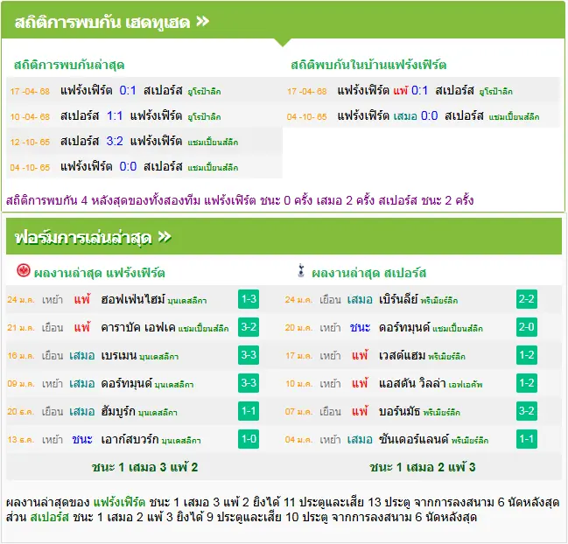
Task: Click opponent บอร์นมัธ in the Spurs form list
Action: pyautogui.click(x=400, y=412)
